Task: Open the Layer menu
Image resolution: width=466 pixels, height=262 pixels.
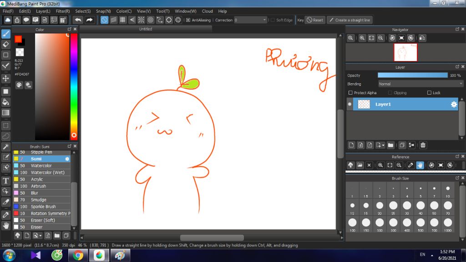Action: pyautogui.click(x=43, y=11)
